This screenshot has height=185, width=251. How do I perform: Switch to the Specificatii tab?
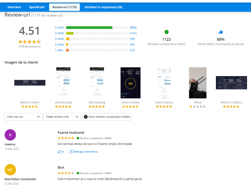pos(37,7)
